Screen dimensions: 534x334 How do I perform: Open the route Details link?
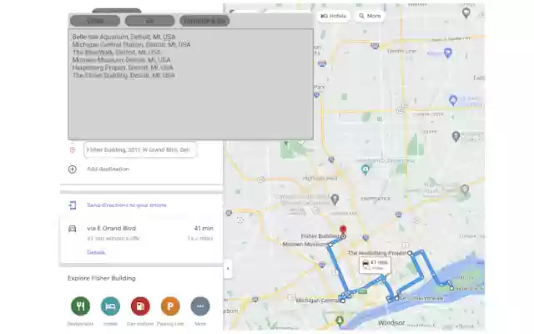coord(96,252)
